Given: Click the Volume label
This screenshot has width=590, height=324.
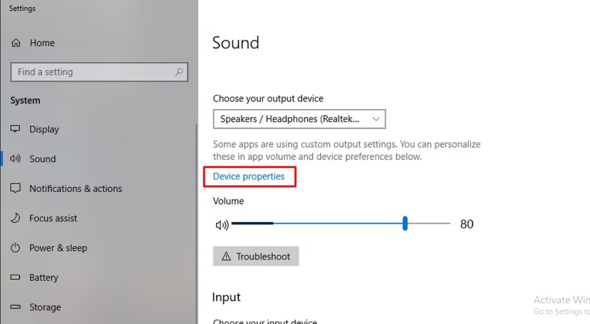Looking at the screenshot, I should tap(228, 201).
